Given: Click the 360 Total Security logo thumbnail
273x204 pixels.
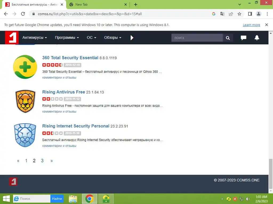Looking at the screenshot, I should tap(25, 67).
